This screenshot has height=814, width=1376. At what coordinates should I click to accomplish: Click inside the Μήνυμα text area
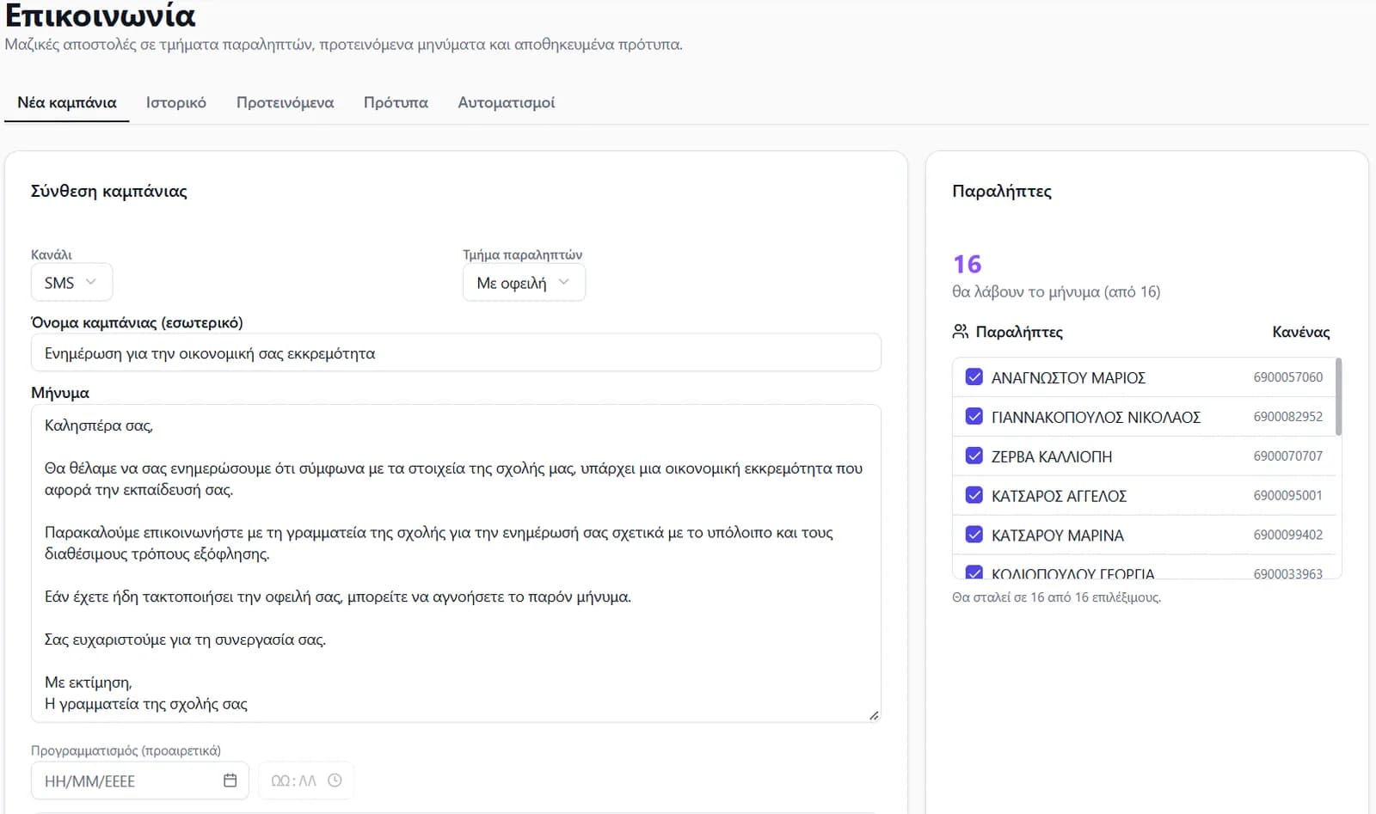456,563
